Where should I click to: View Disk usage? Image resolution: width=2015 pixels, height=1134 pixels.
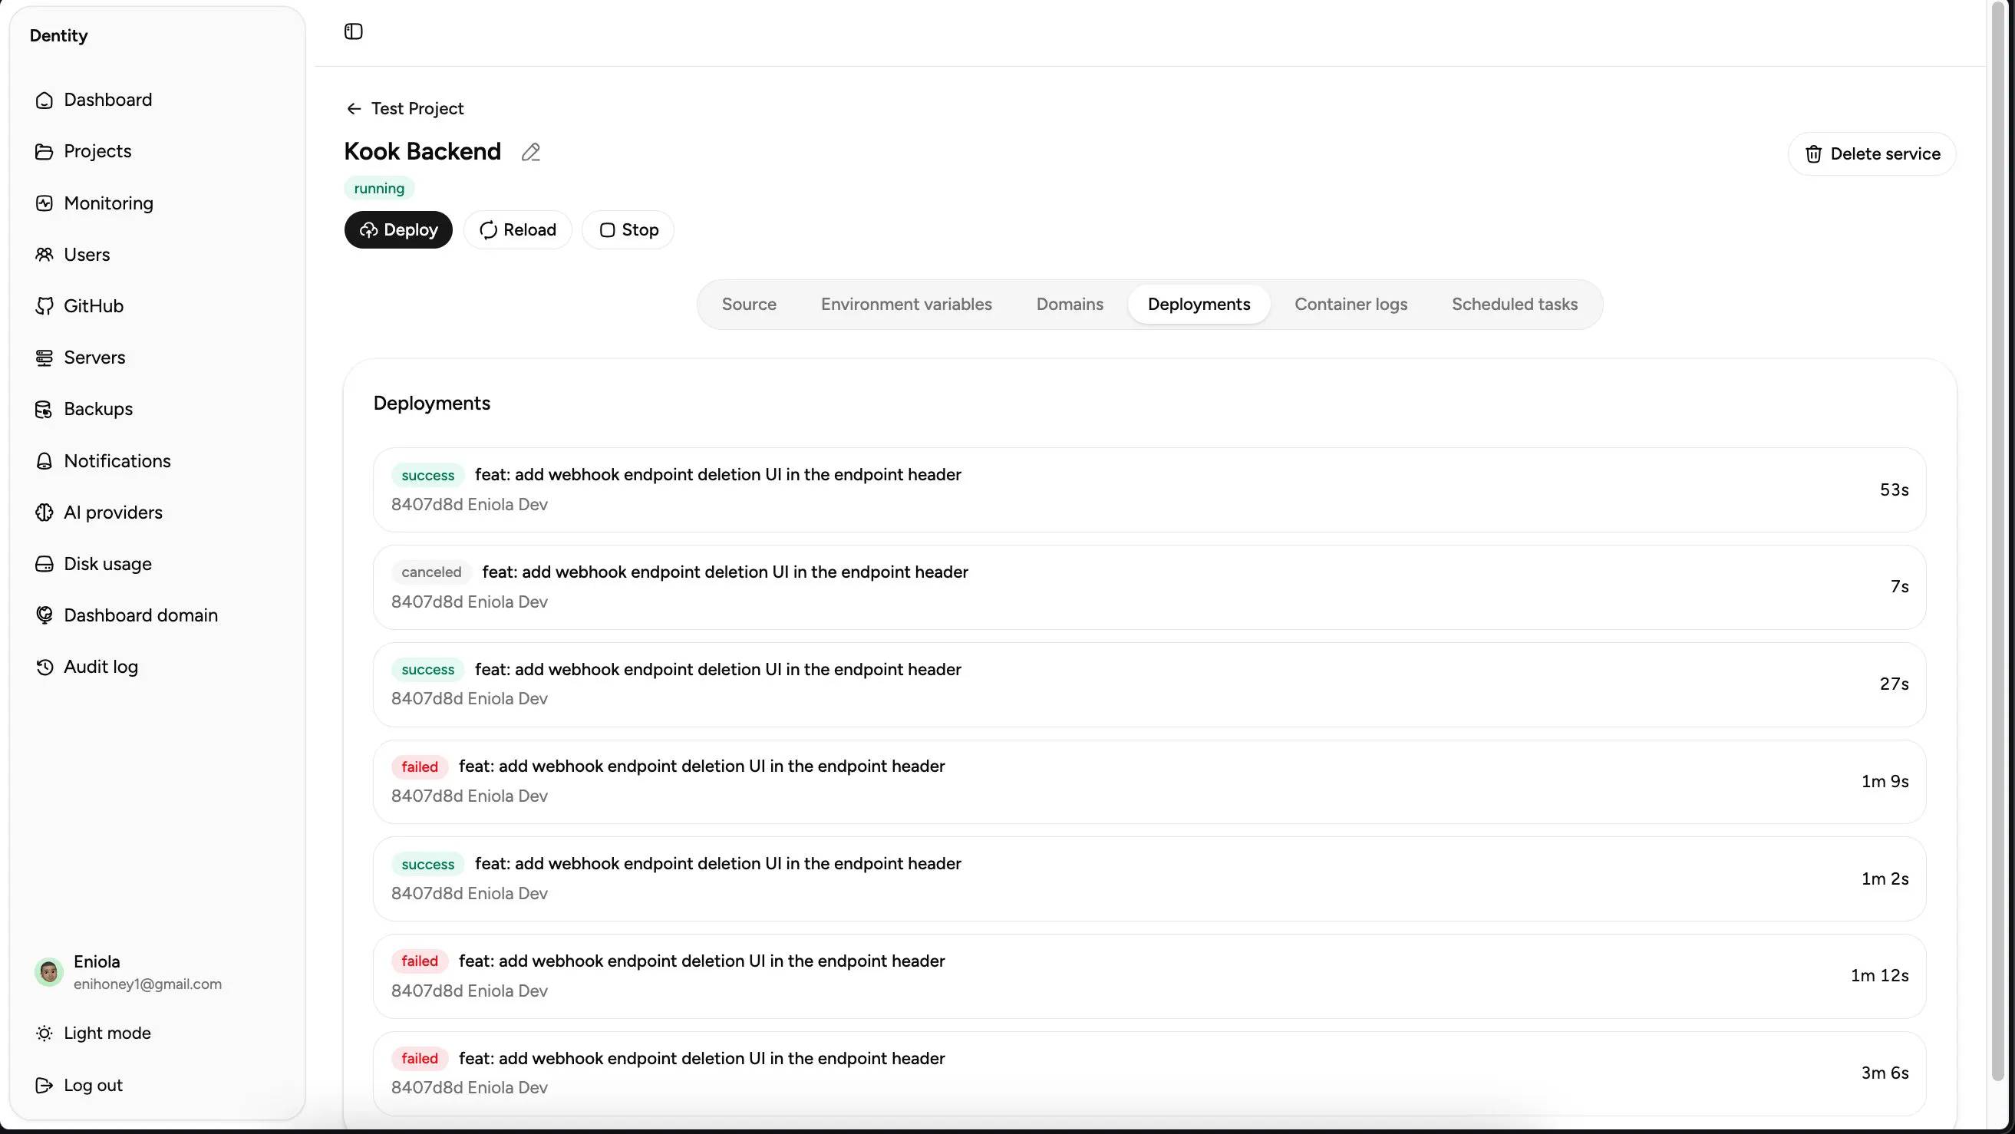(x=93, y=564)
